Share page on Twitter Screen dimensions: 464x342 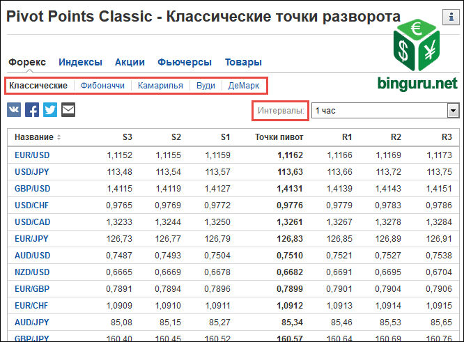pyautogui.click(x=50, y=110)
